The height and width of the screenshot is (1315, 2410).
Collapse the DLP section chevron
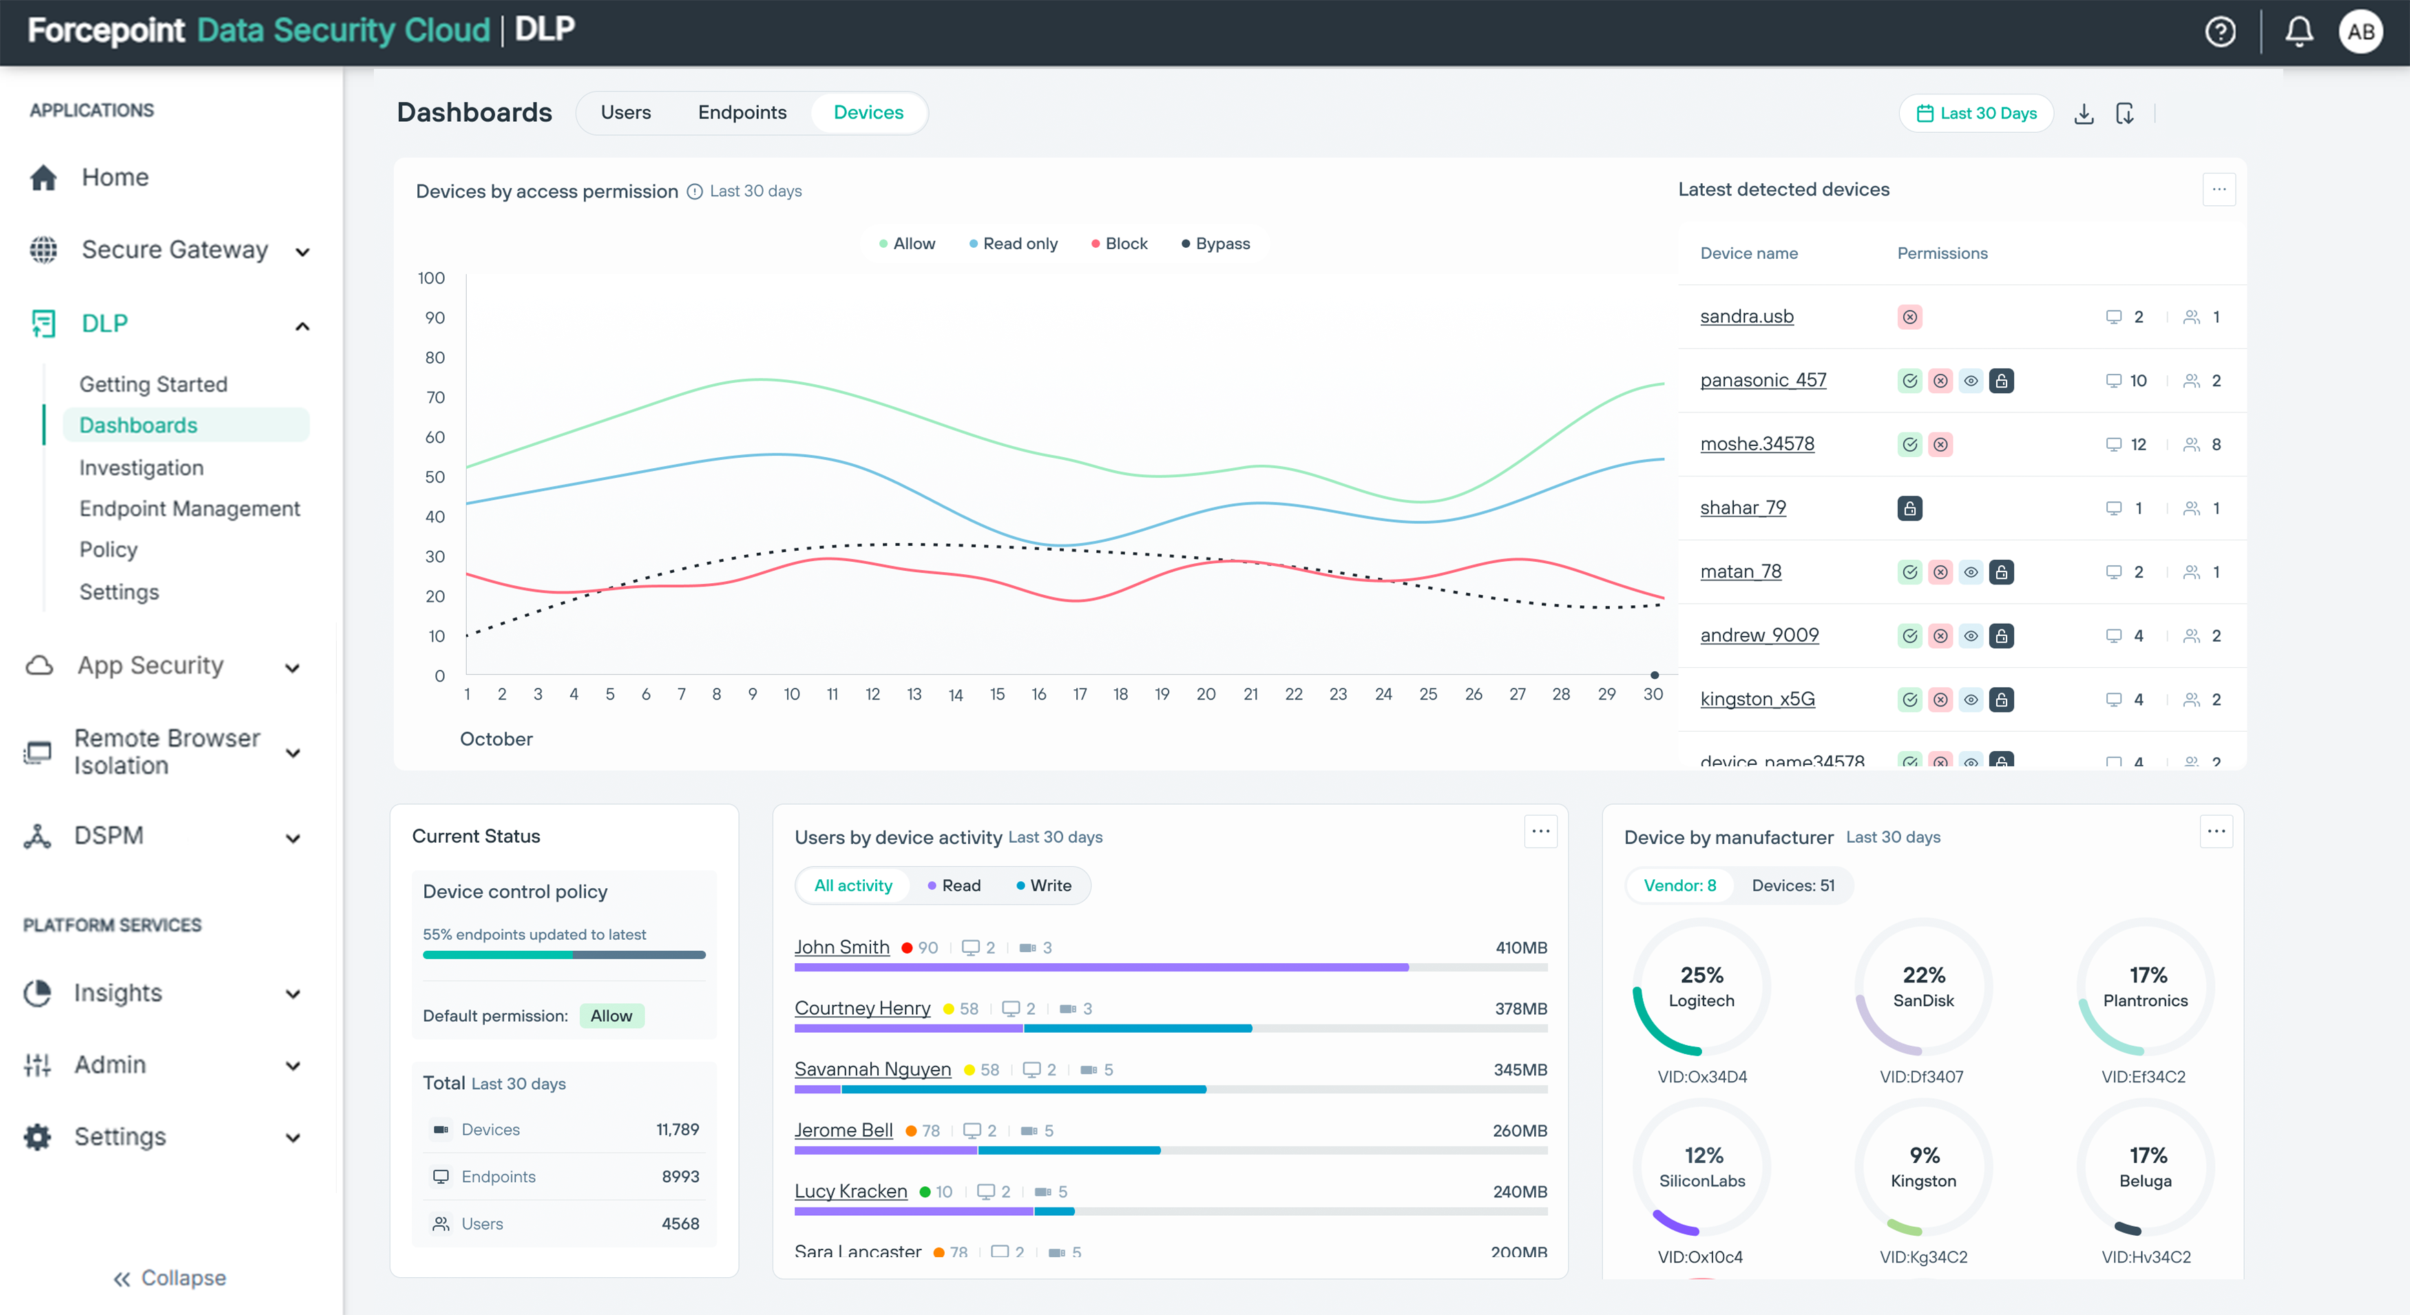(x=302, y=326)
